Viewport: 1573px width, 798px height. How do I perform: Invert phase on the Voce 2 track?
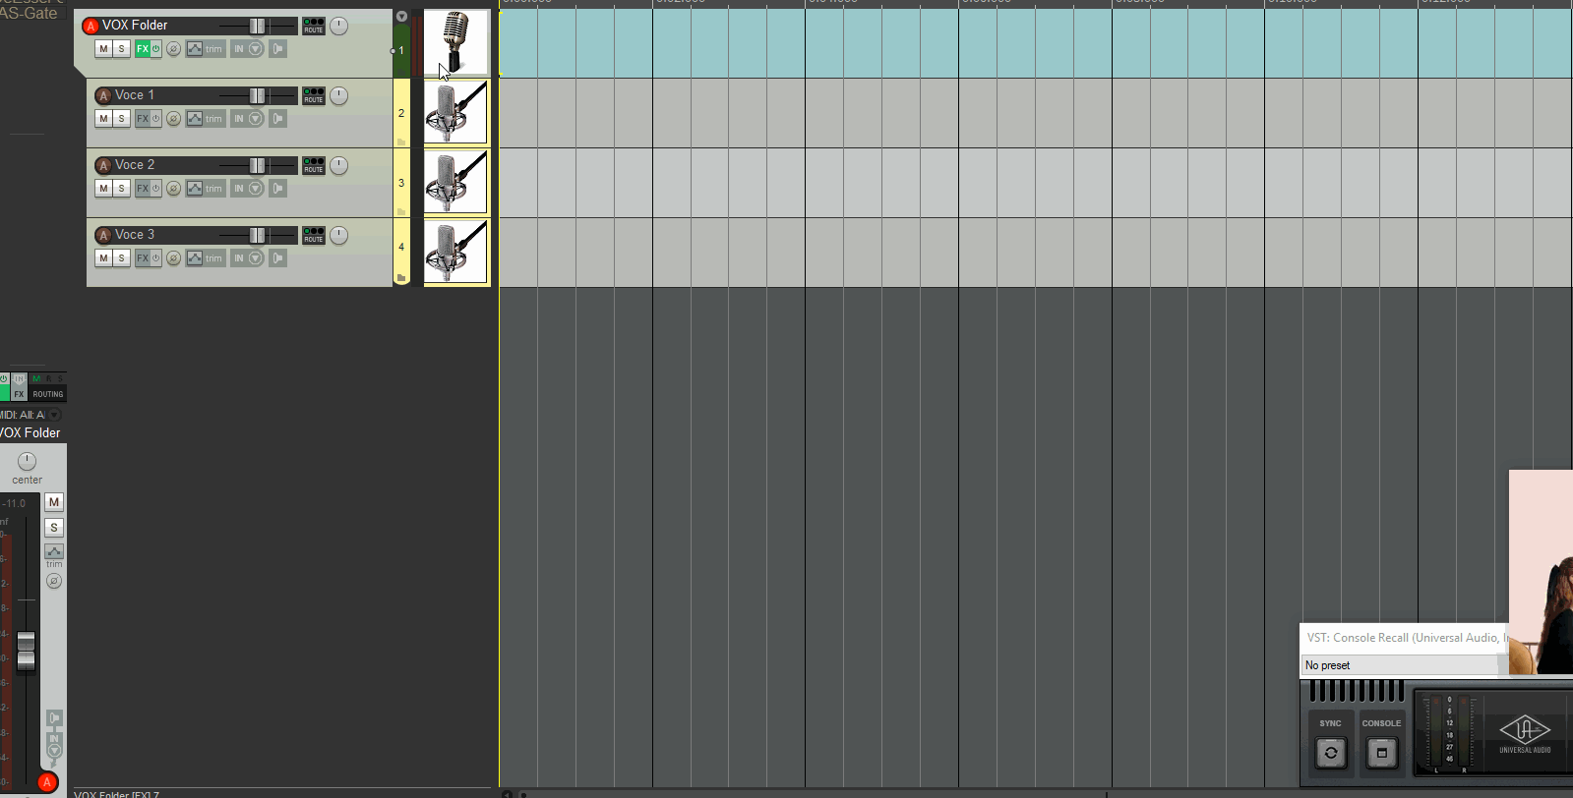click(x=173, y=189)
